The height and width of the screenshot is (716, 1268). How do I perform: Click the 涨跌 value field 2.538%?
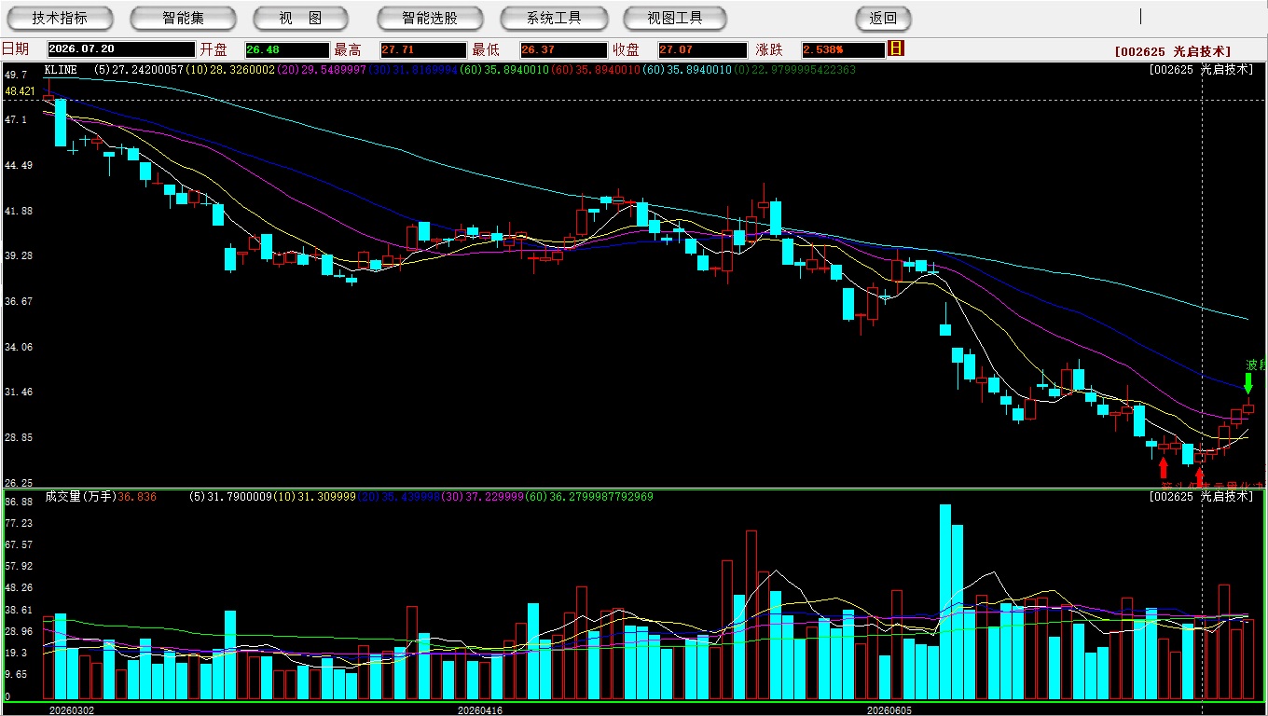tap(843, 49)
